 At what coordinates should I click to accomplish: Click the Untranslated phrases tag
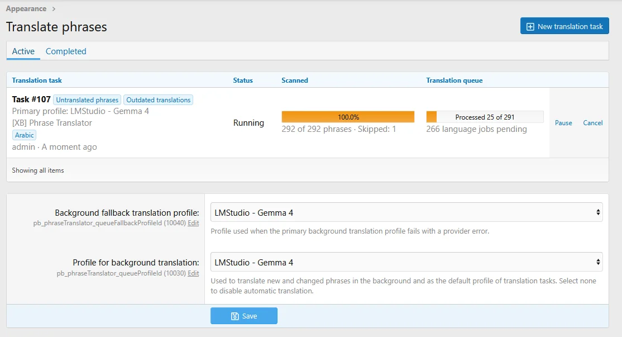coord(87,100)
